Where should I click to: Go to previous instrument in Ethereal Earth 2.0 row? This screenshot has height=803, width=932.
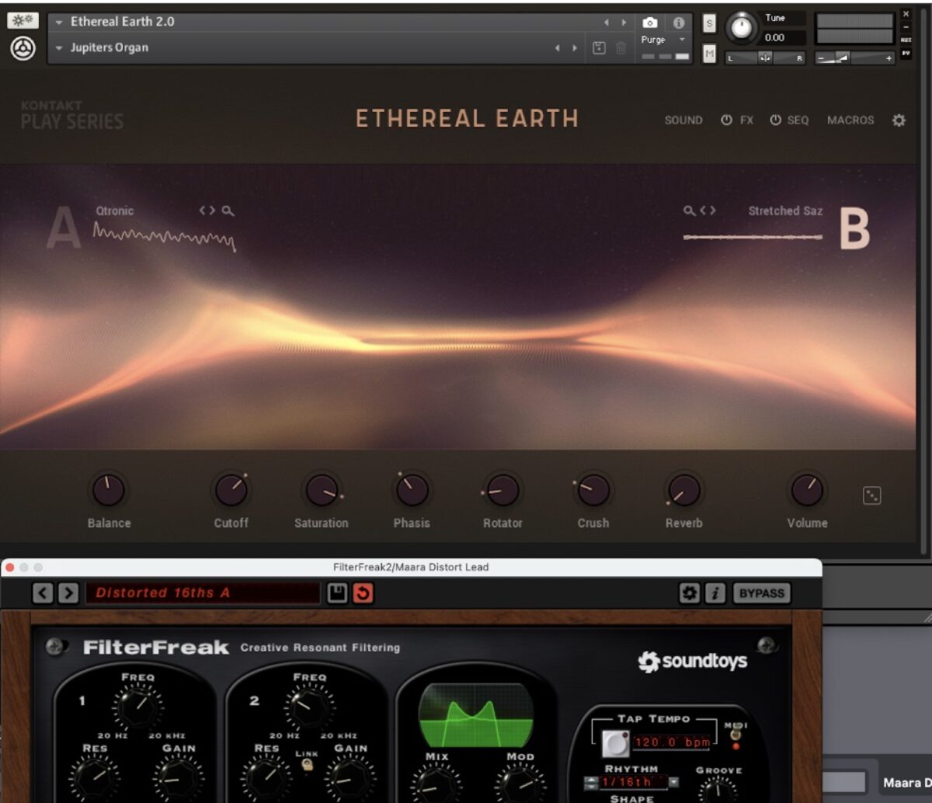606,23
